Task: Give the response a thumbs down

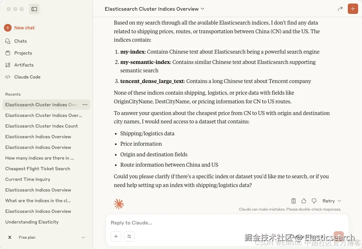Action: (x=314, y=201)
